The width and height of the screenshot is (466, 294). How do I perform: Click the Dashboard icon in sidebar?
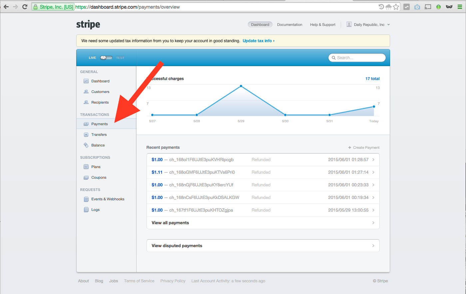pos(86,81)
